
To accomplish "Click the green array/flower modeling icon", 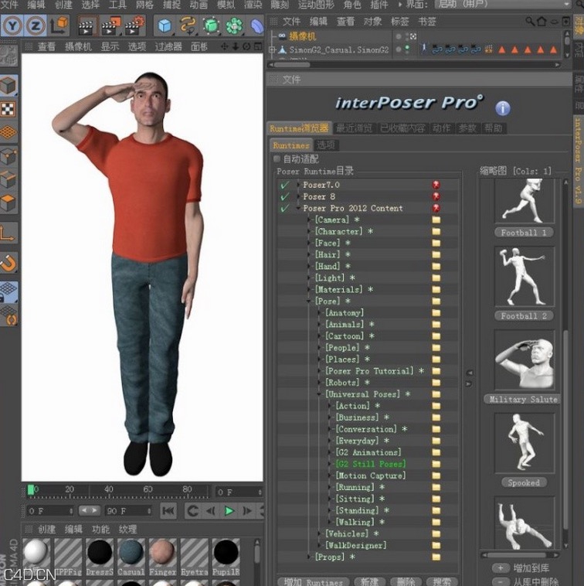I will click(x=235, y=26).
